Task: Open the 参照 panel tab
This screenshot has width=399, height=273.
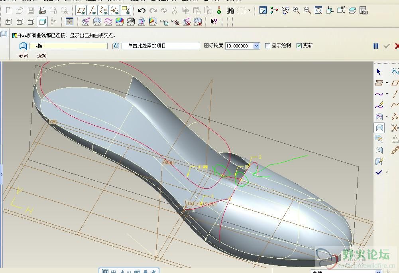Action: click(23, 56)
